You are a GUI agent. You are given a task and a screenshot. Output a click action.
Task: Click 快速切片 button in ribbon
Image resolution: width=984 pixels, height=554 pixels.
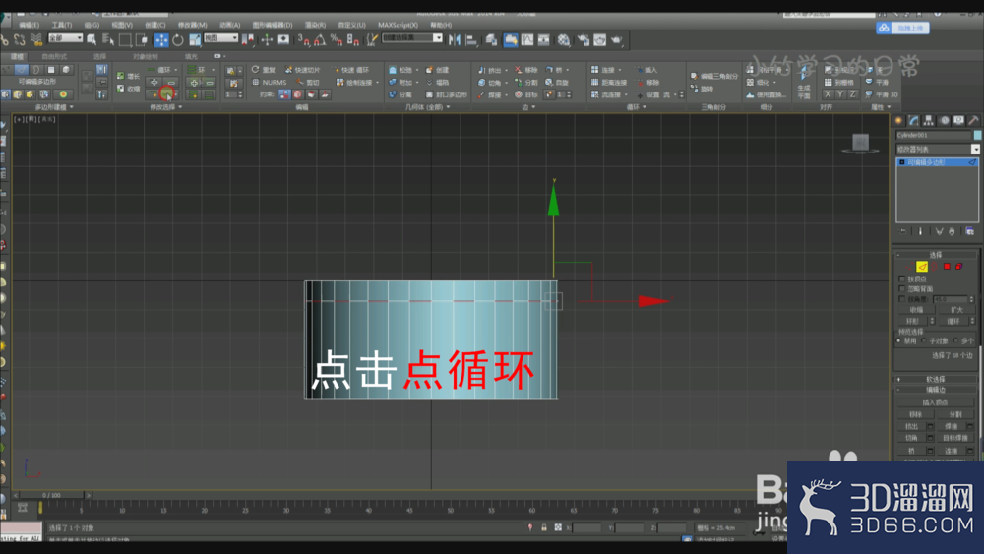coord(302,70)
